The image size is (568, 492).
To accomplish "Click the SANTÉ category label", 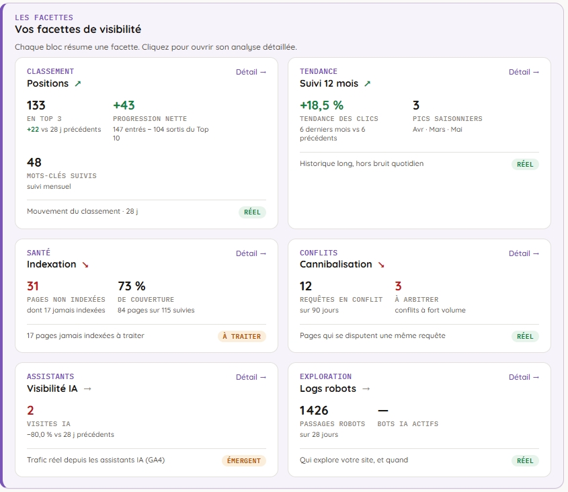I will [38, 253].
